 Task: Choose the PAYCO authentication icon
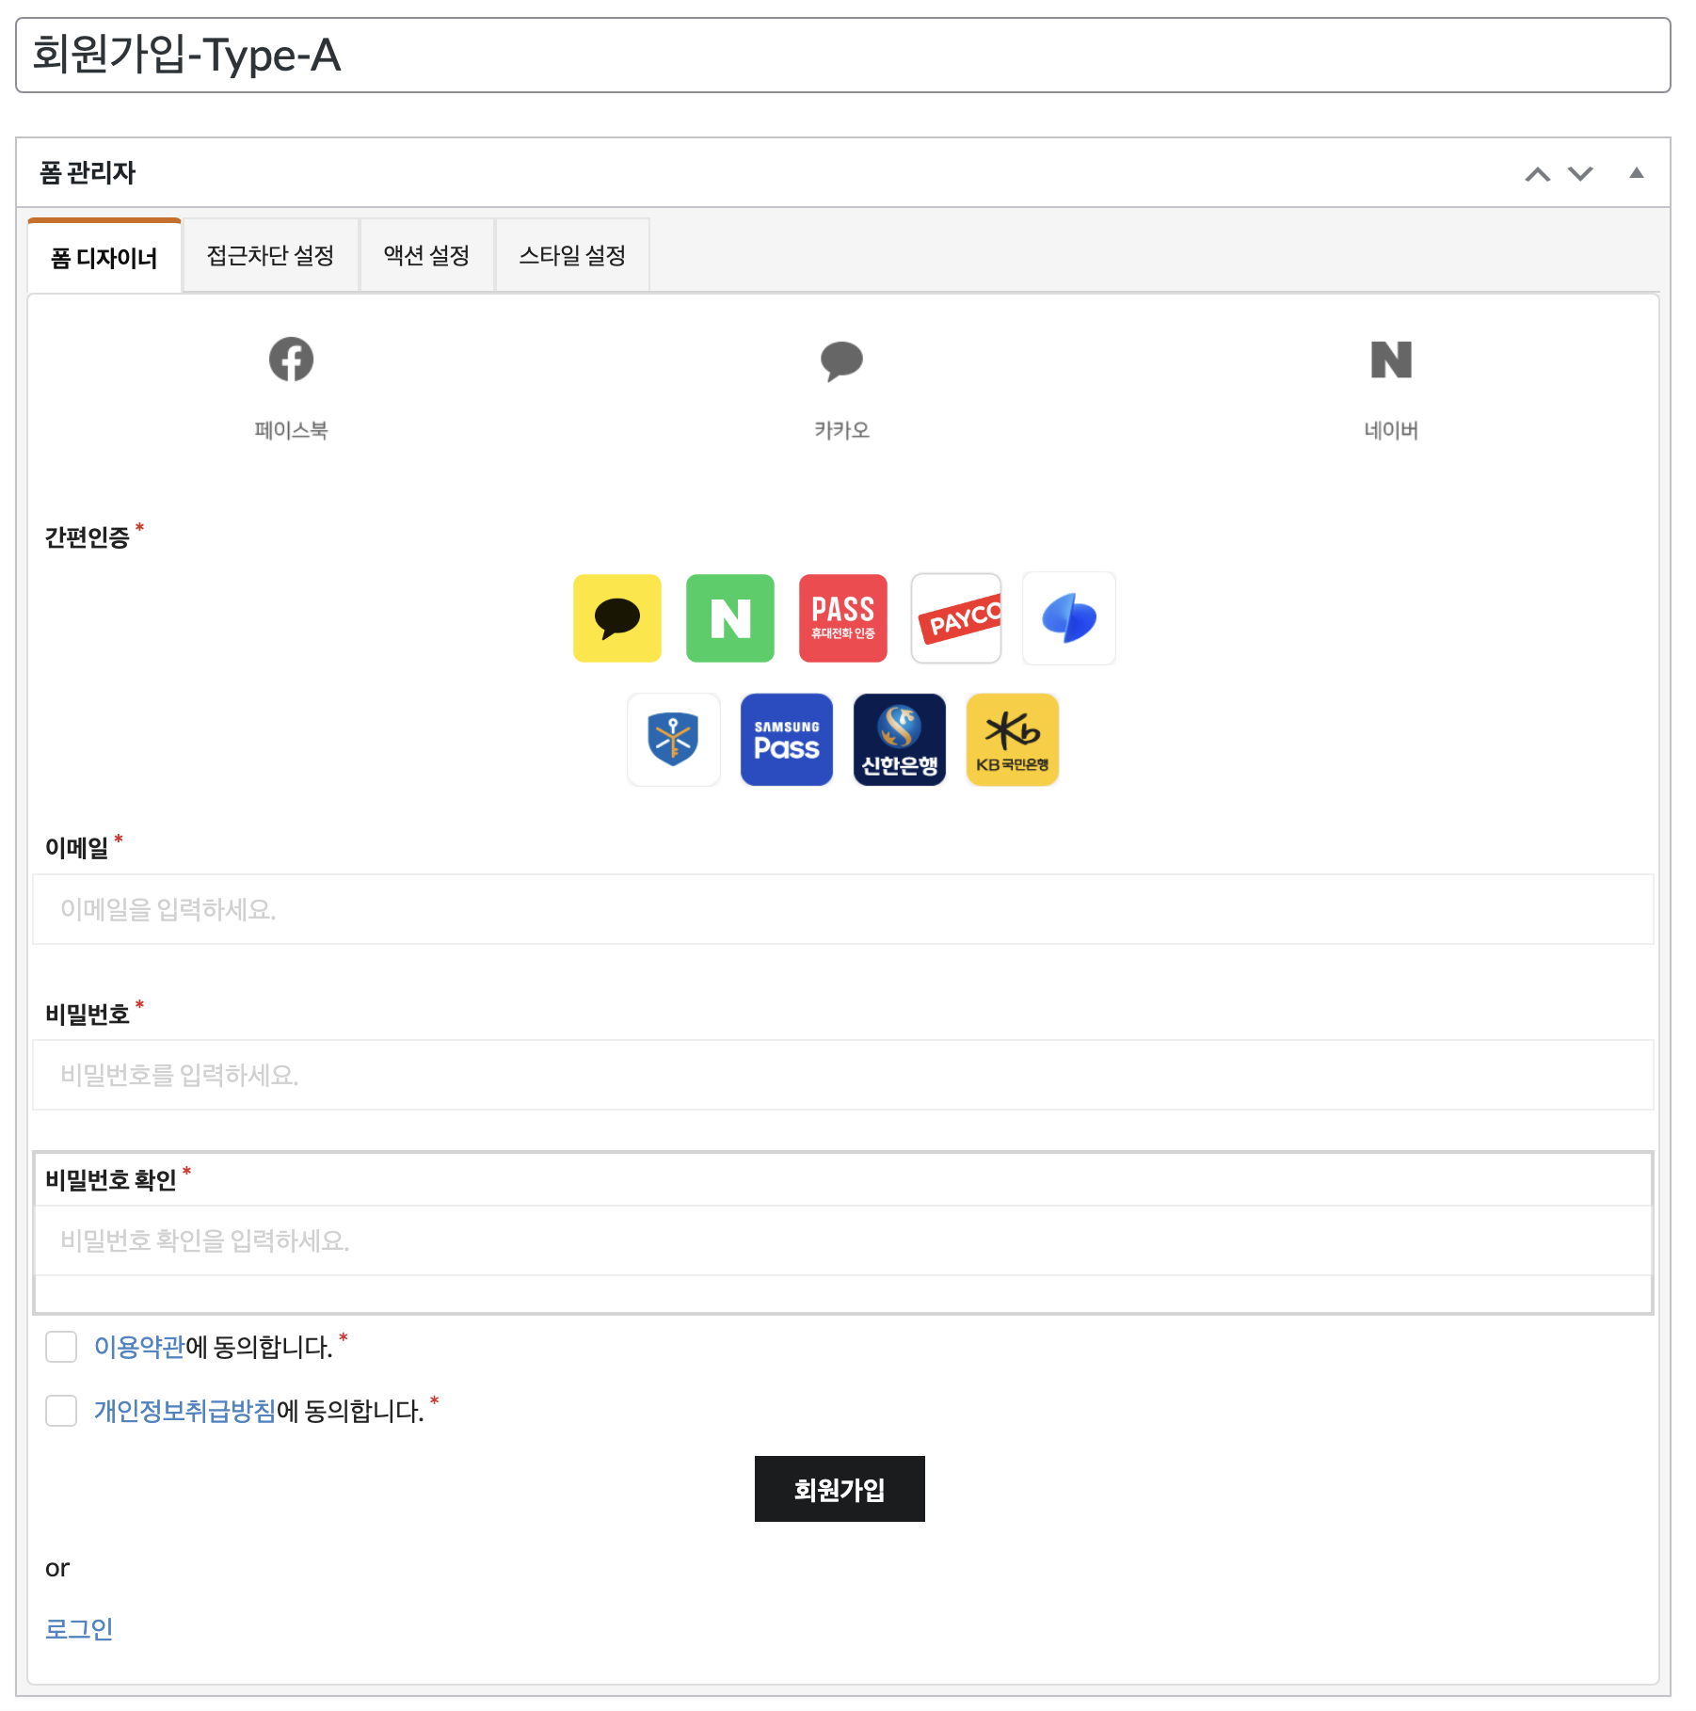click(956, 618)
